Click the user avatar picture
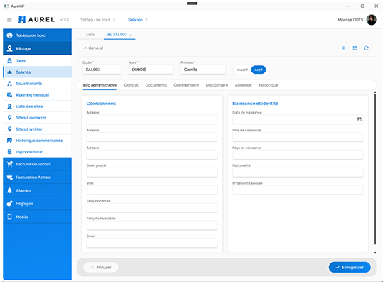Screen dimensions: 385x284 pos(372,20)
